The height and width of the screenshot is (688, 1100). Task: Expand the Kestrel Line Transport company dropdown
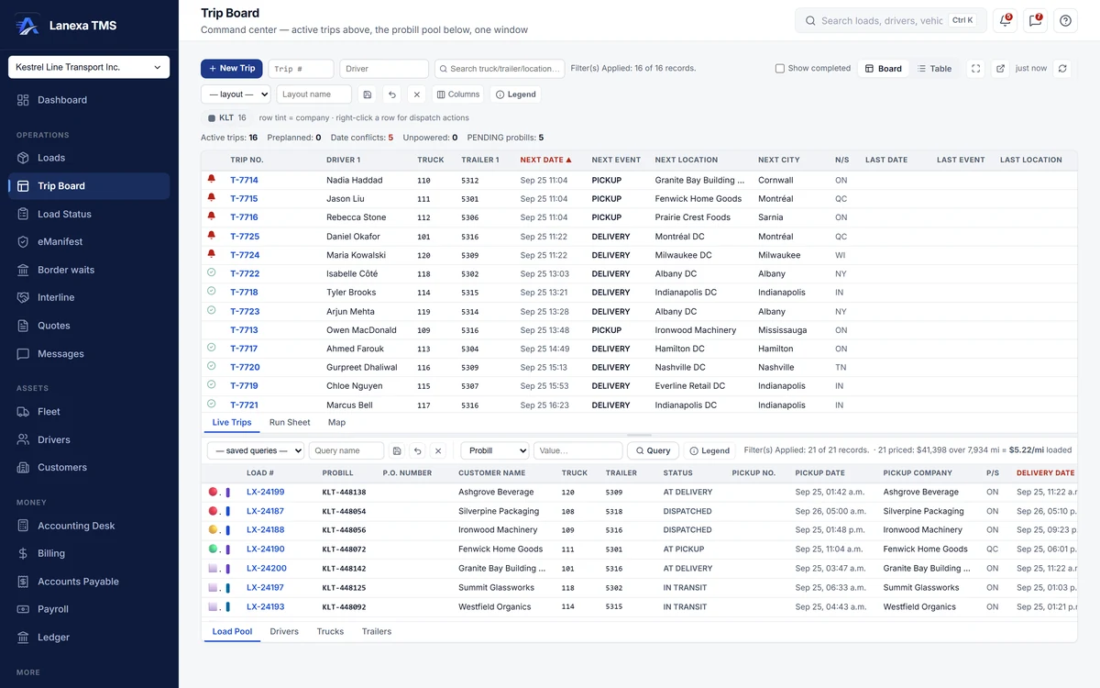click(89, 67)
